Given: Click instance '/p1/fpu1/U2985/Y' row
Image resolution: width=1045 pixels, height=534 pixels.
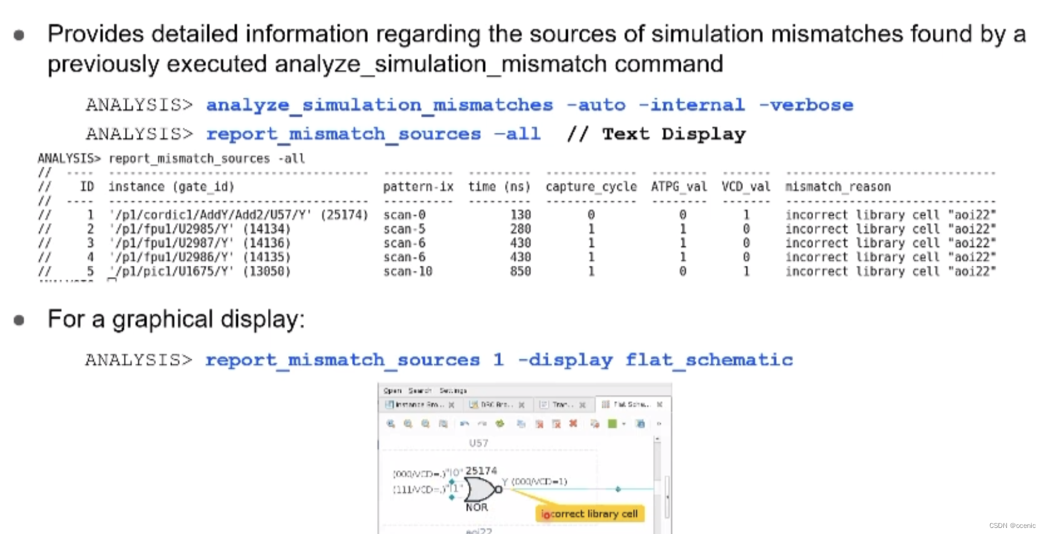Looking at the screenshot, I should pyautogui.click(x=199, y=229).
